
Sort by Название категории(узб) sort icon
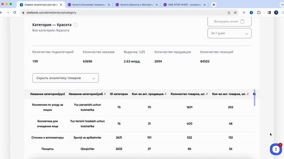pos(105,94)
